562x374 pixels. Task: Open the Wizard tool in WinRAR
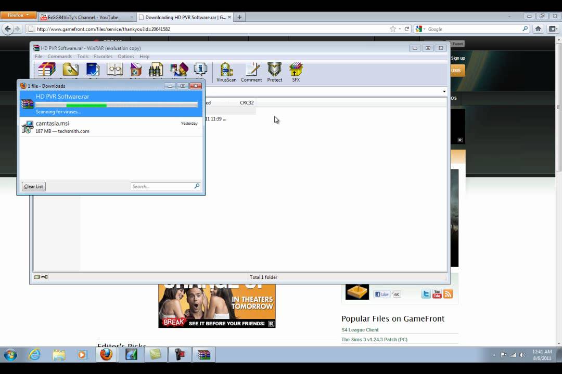pyautogui.click(x=179, y=70)
